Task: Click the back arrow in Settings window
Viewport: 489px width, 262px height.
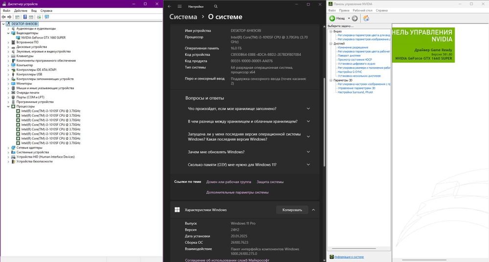Action: 169,6
